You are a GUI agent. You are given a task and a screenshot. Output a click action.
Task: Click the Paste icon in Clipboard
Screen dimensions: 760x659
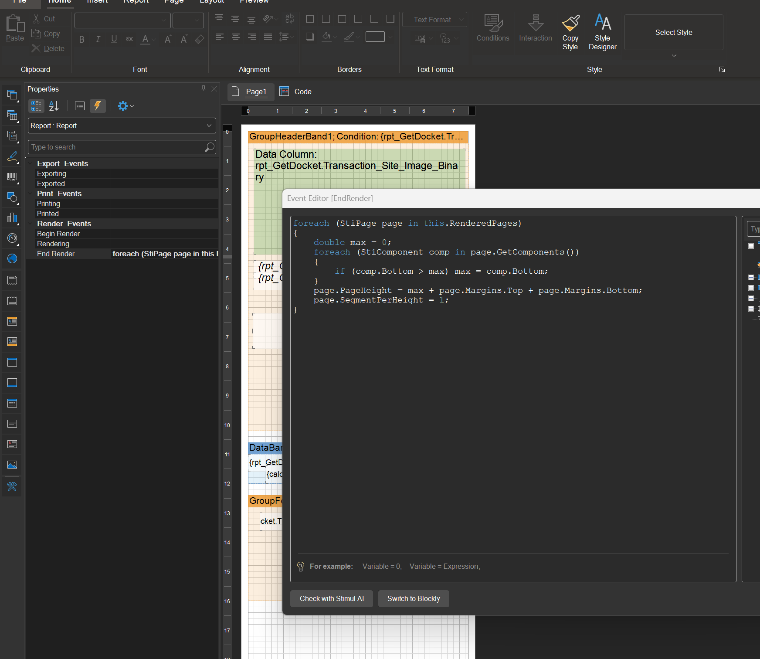(15, 24)
